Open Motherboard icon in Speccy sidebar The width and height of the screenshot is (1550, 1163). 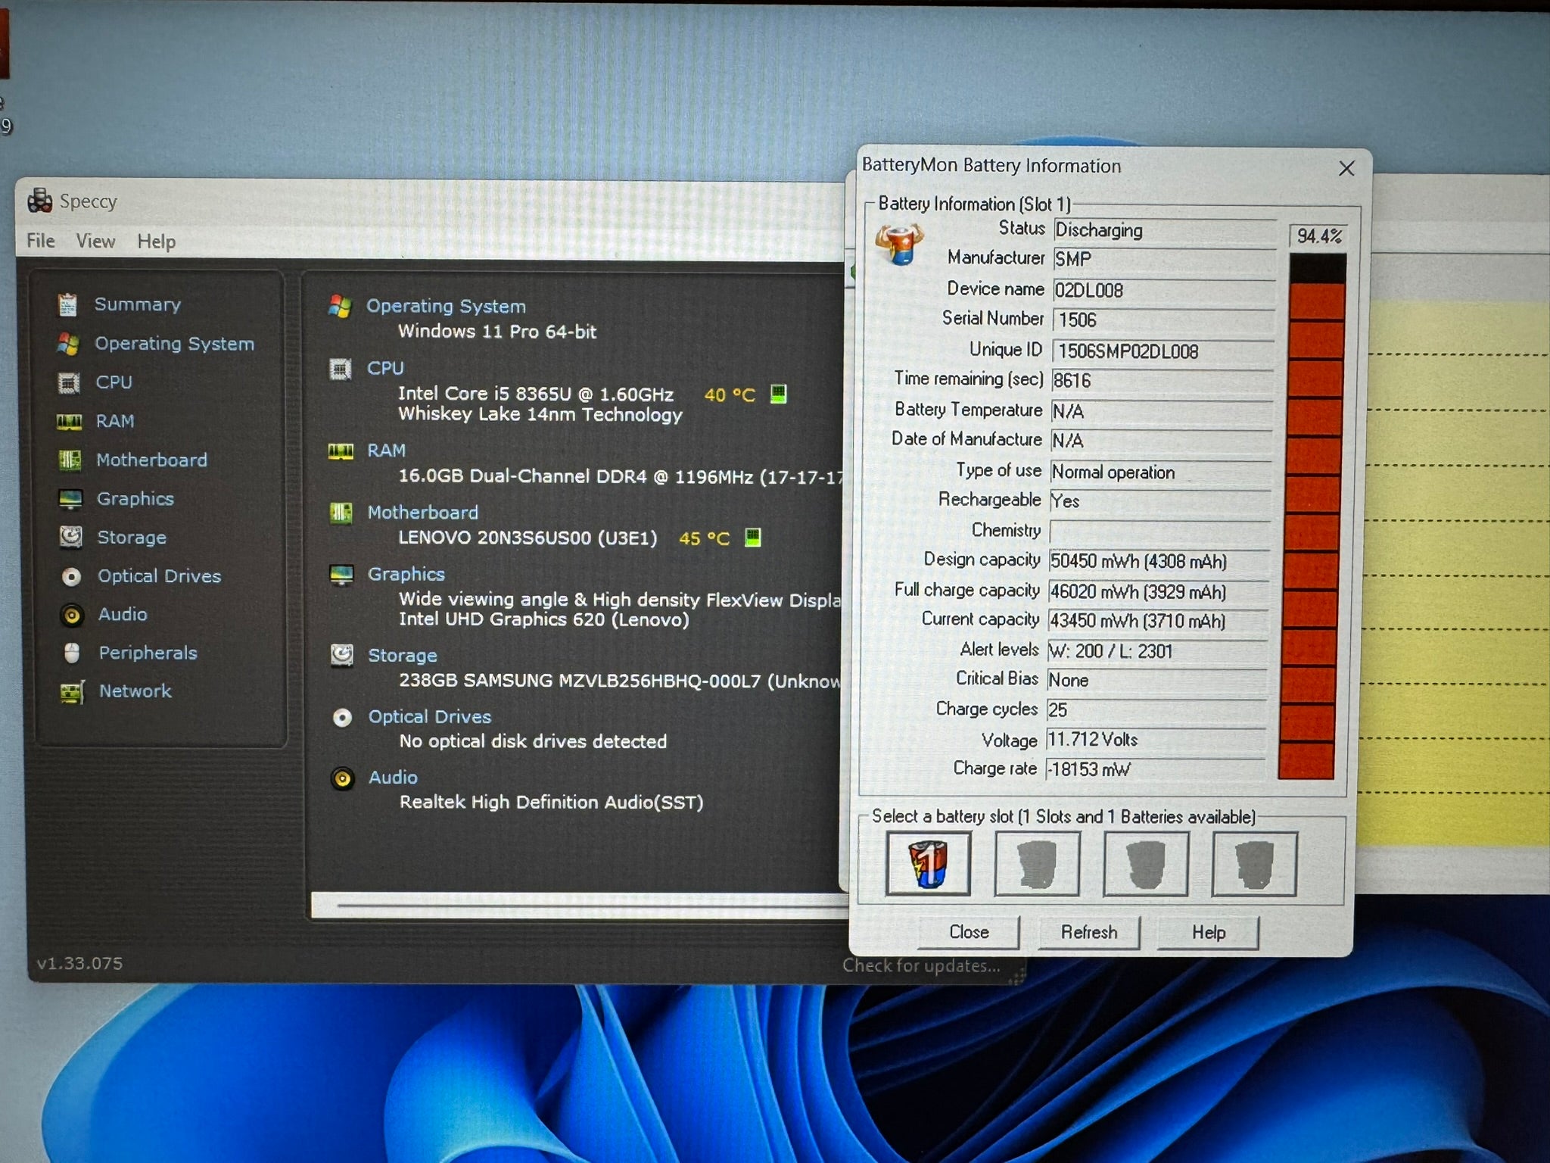pos(70,460)
